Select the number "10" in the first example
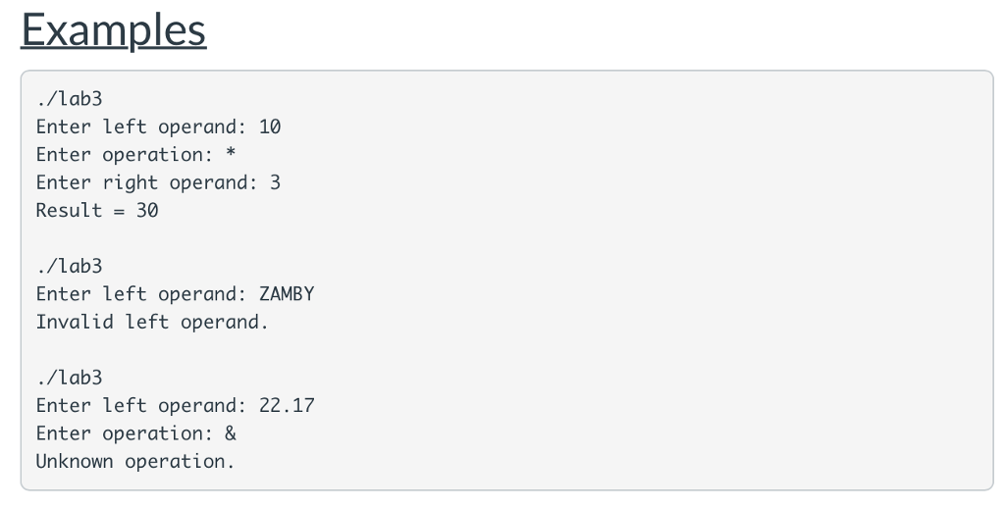This screenshot has height=508, width=1005. [x=270, y=127]
